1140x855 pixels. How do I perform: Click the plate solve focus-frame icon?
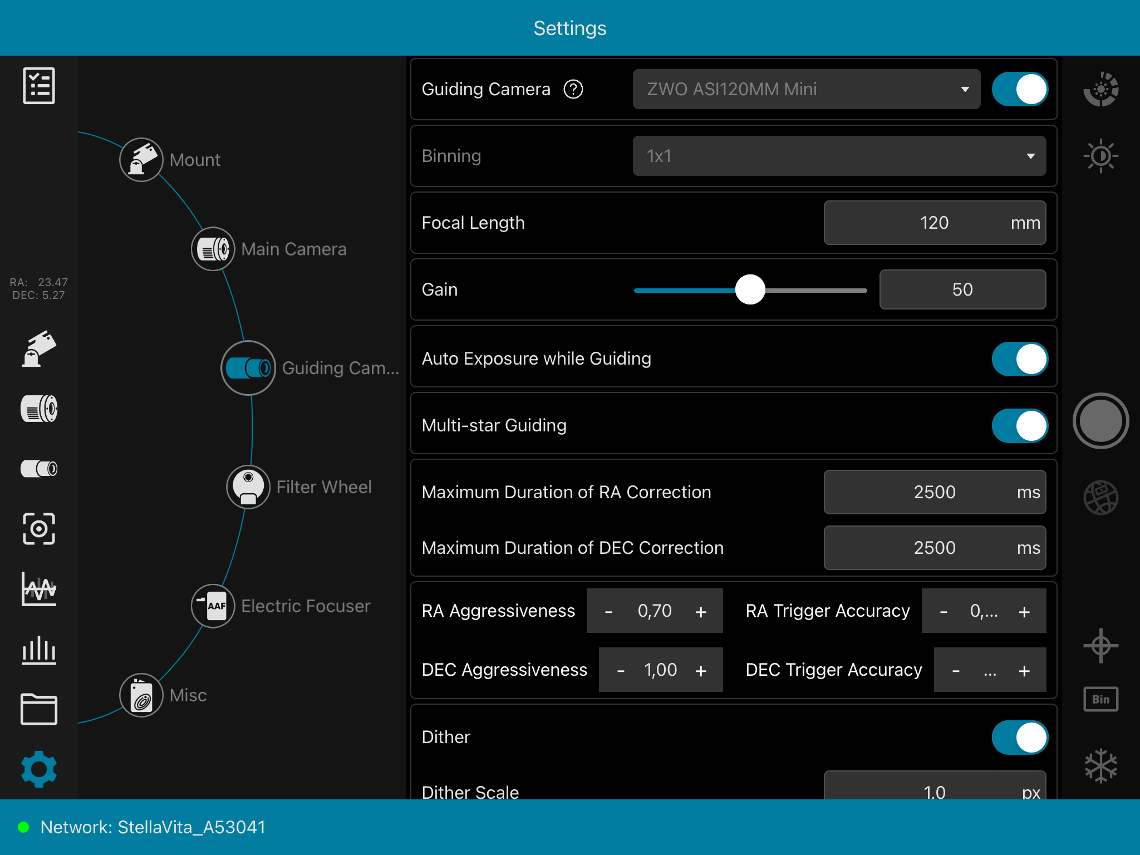(38, 528)
